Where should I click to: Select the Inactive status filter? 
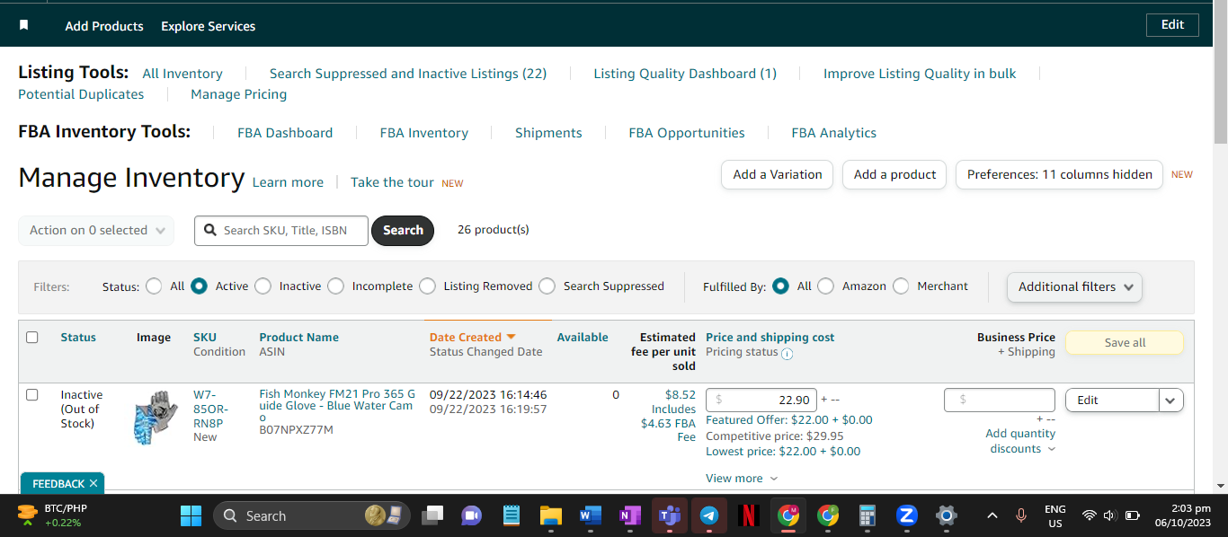263,286
